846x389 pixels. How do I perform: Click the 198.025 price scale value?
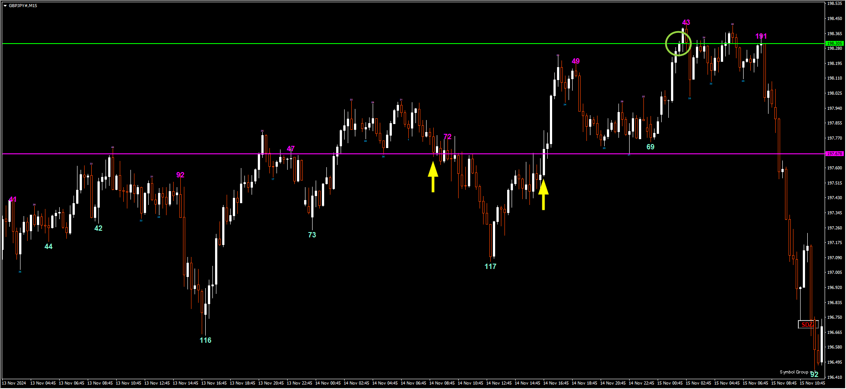835,93
